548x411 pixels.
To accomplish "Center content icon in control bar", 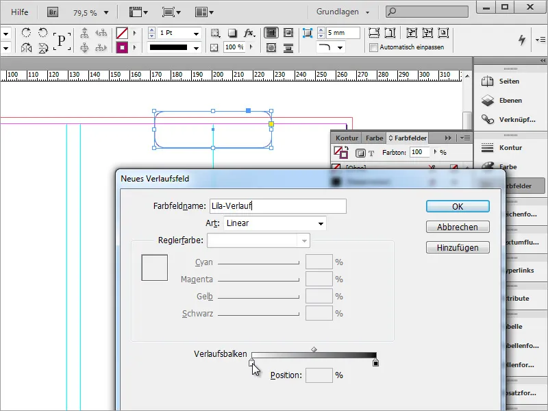I will [x=443, y=33].
